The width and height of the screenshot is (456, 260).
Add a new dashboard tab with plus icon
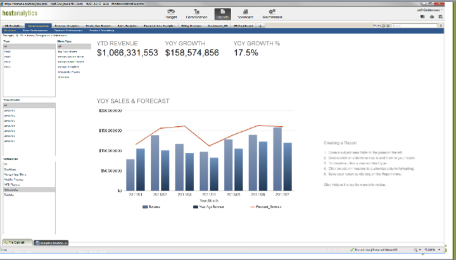260,26
